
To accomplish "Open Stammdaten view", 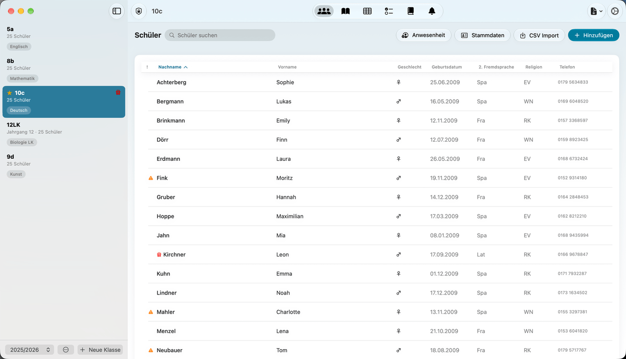I will 483,35.
